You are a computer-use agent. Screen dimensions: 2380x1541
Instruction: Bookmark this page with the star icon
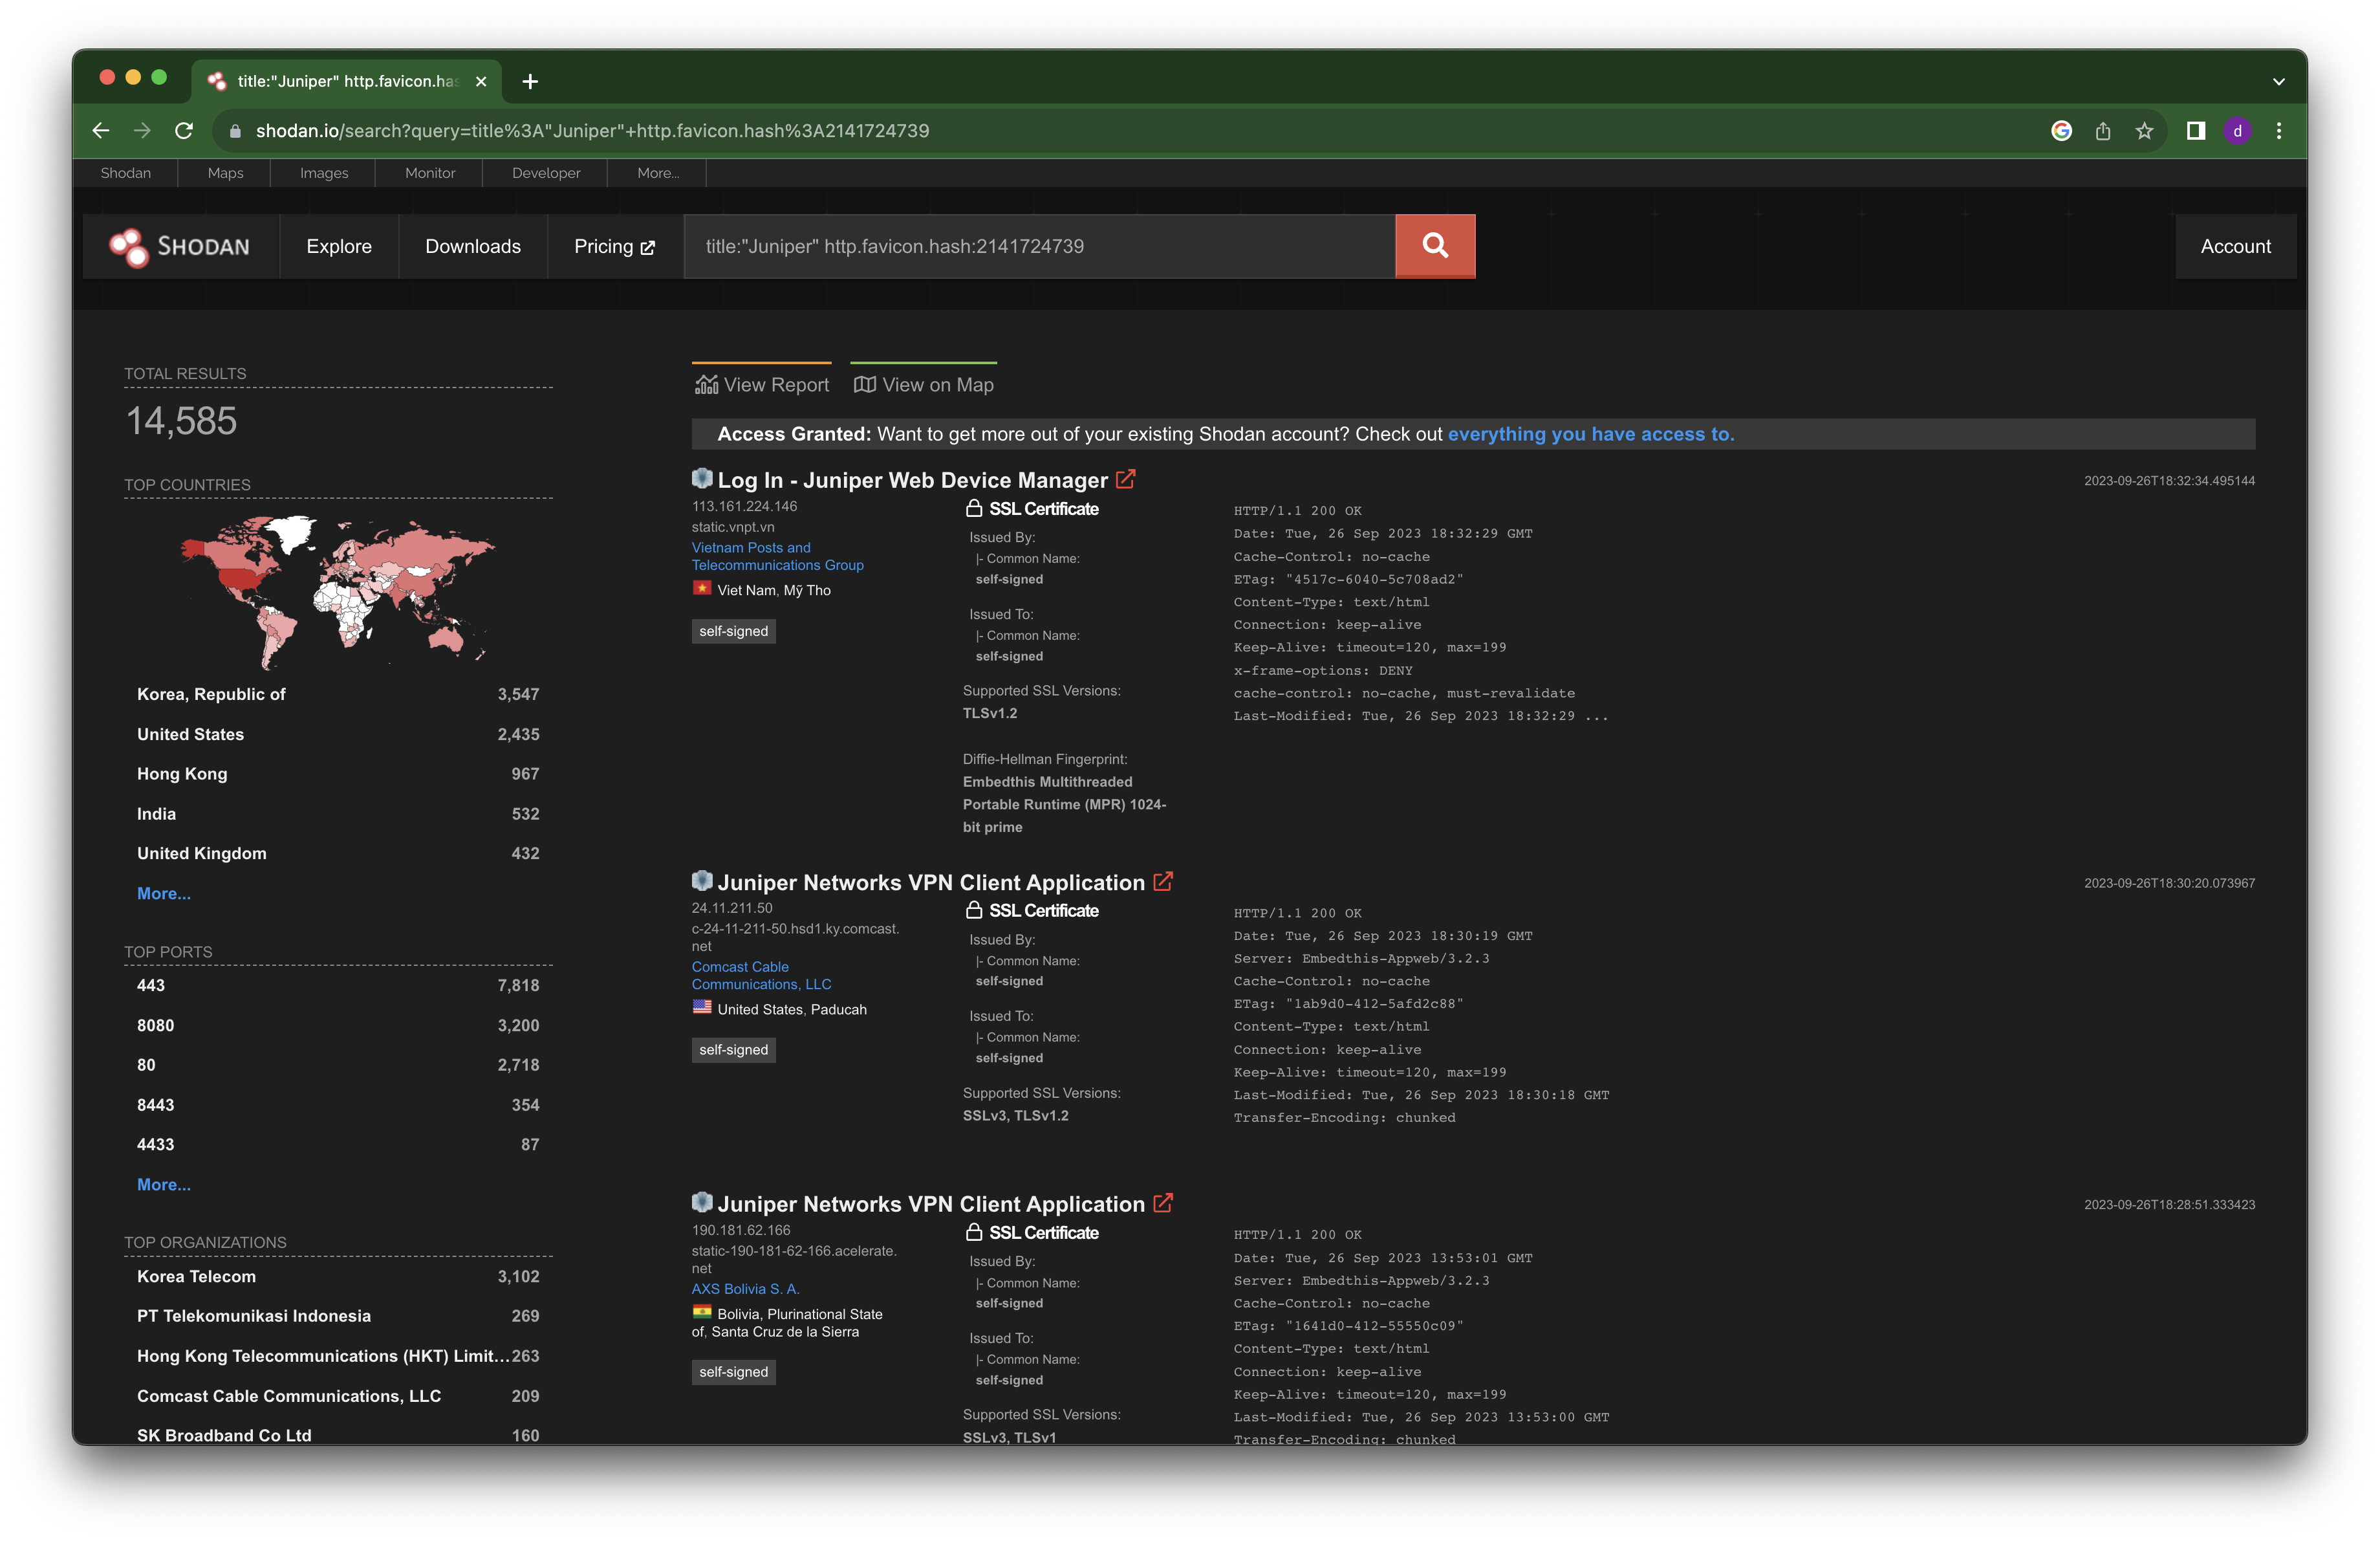2144,131
